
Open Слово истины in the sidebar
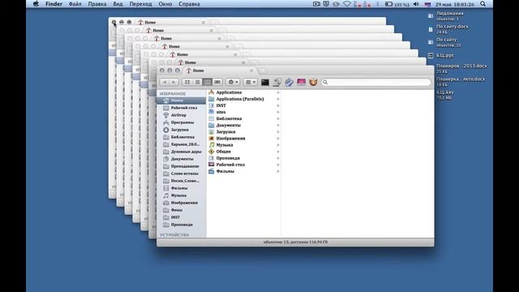[181, 173]
